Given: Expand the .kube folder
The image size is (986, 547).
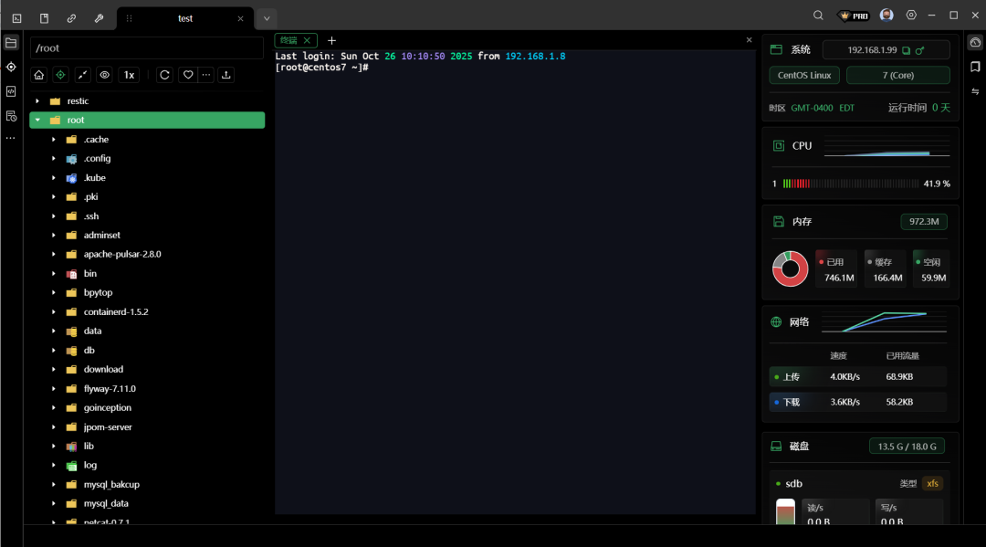Looking at the screenshot, I should tap(54, 178).
